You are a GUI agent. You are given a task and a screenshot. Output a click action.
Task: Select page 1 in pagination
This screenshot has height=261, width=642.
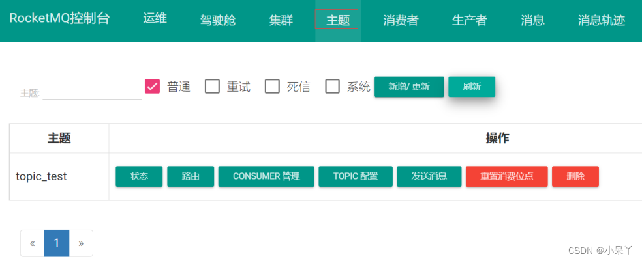coord(57,243)
